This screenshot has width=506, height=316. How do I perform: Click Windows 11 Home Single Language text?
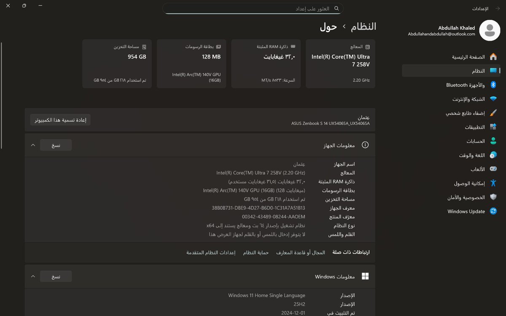tap(267, 296)
